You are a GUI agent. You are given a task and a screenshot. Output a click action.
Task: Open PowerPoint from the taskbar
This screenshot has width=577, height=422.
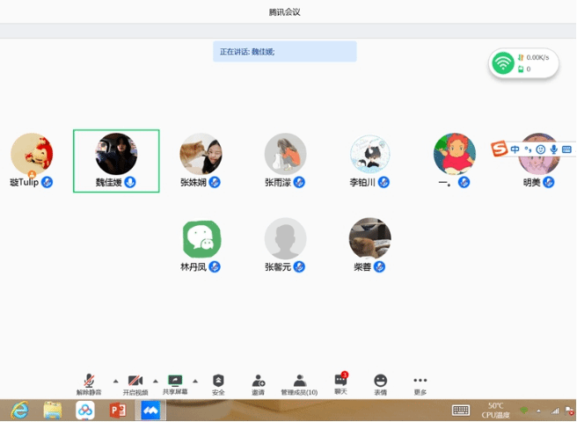[118, 410]
